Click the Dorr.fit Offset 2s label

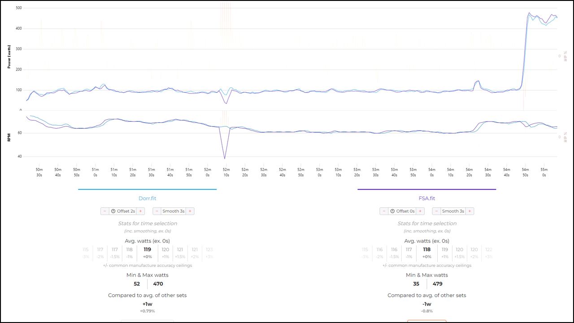[122, 211]
